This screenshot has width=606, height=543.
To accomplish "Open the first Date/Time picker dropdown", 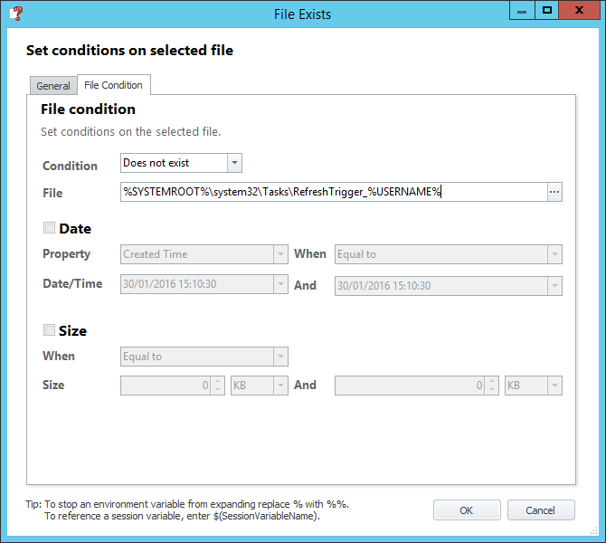I will coord(280,284).
